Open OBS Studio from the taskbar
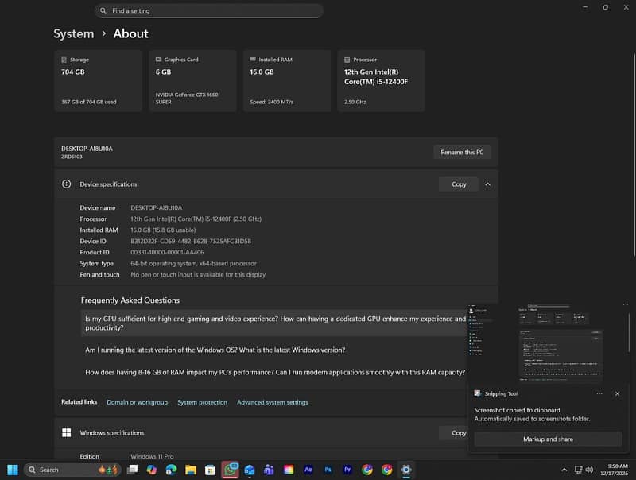 [x=405, y=469]
